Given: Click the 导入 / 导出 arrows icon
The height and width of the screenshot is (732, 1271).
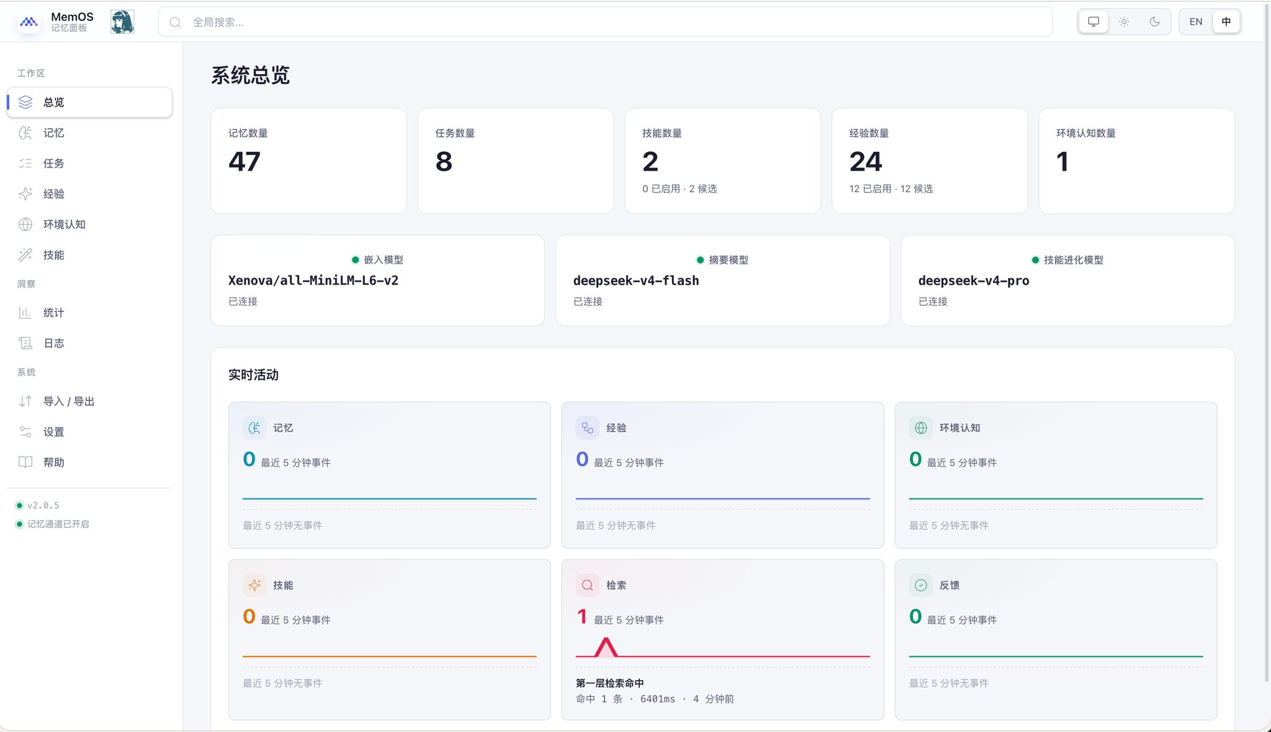Looking at the screenshot, I should (25, 401).
